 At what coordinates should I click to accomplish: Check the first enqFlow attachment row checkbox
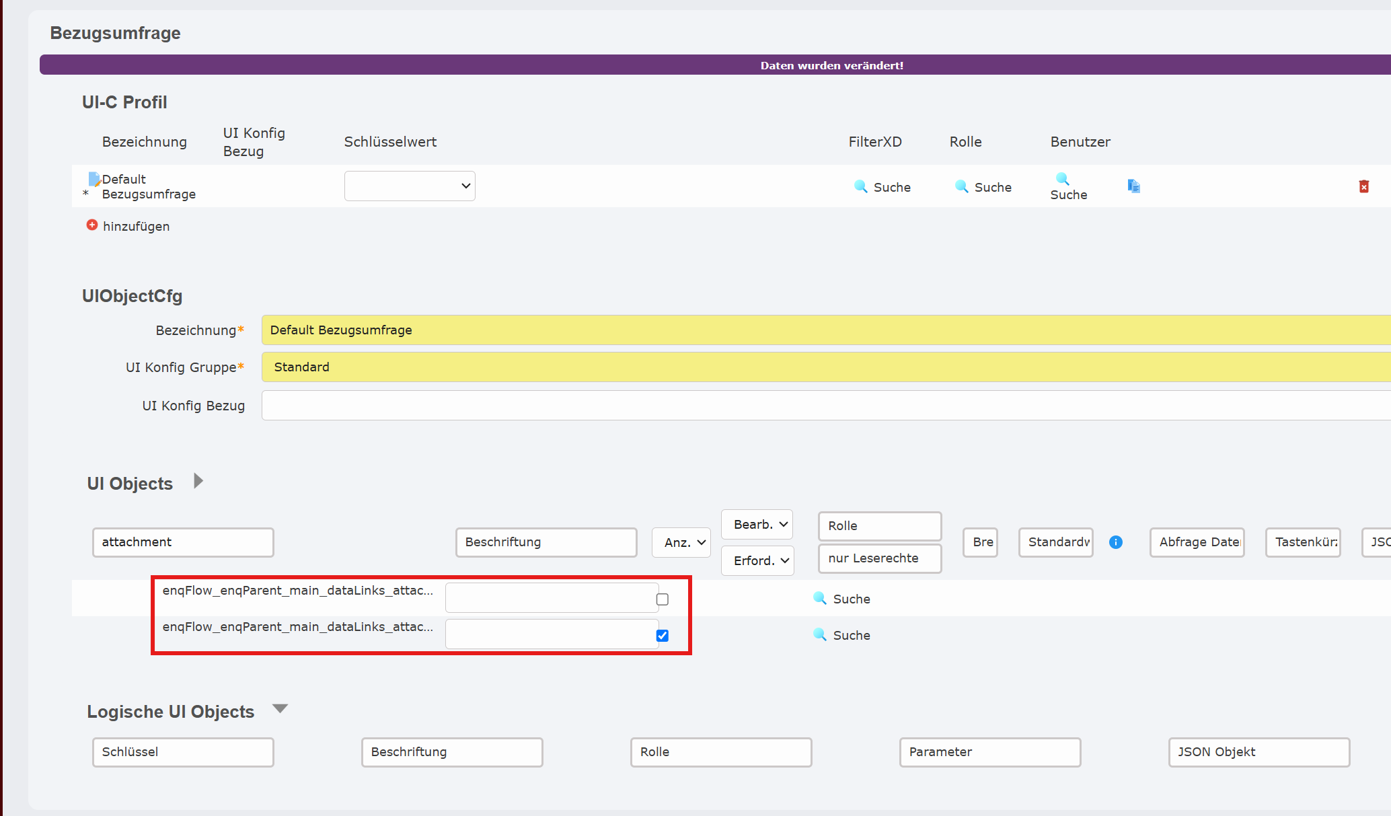click(663, 599)
